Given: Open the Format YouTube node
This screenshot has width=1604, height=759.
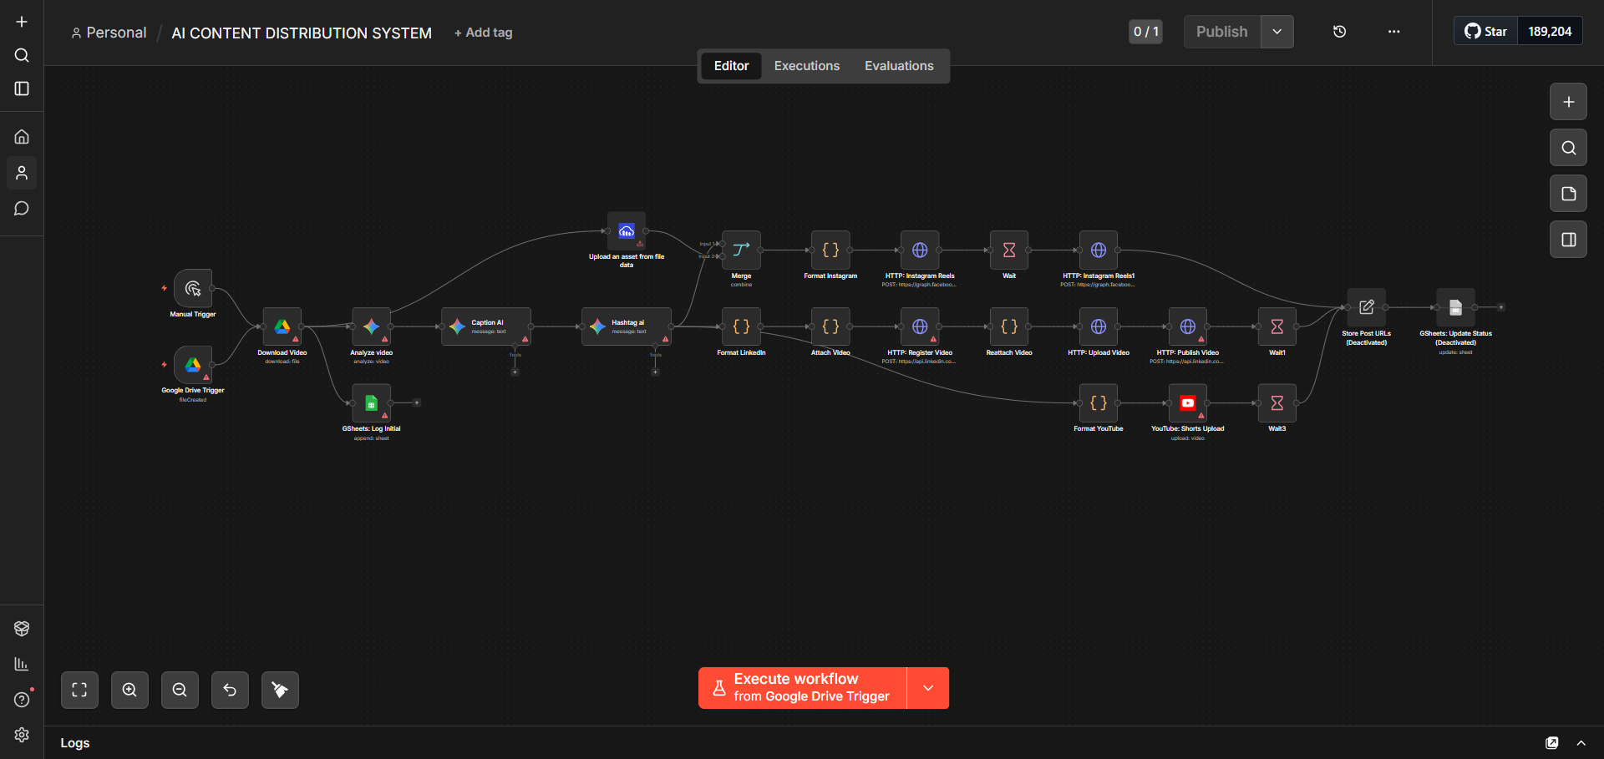Looking at the screenshot, I should click(x=1099, y=403).
